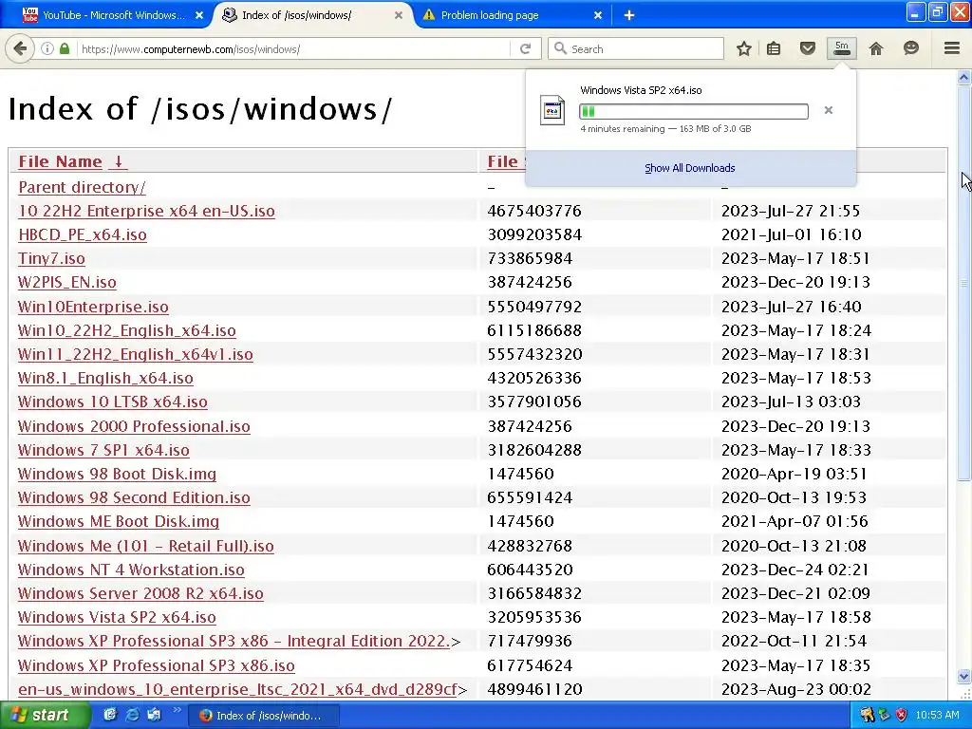This screenshot has height=729, width=972.
Task: Focus the Search input field
Action: [636, 48]
